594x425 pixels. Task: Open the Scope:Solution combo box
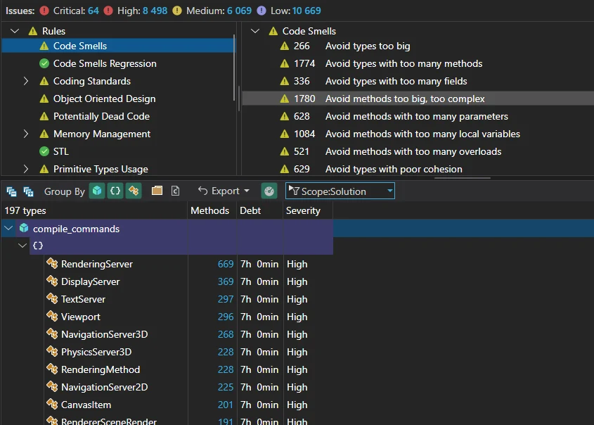(x=340, y=191)
